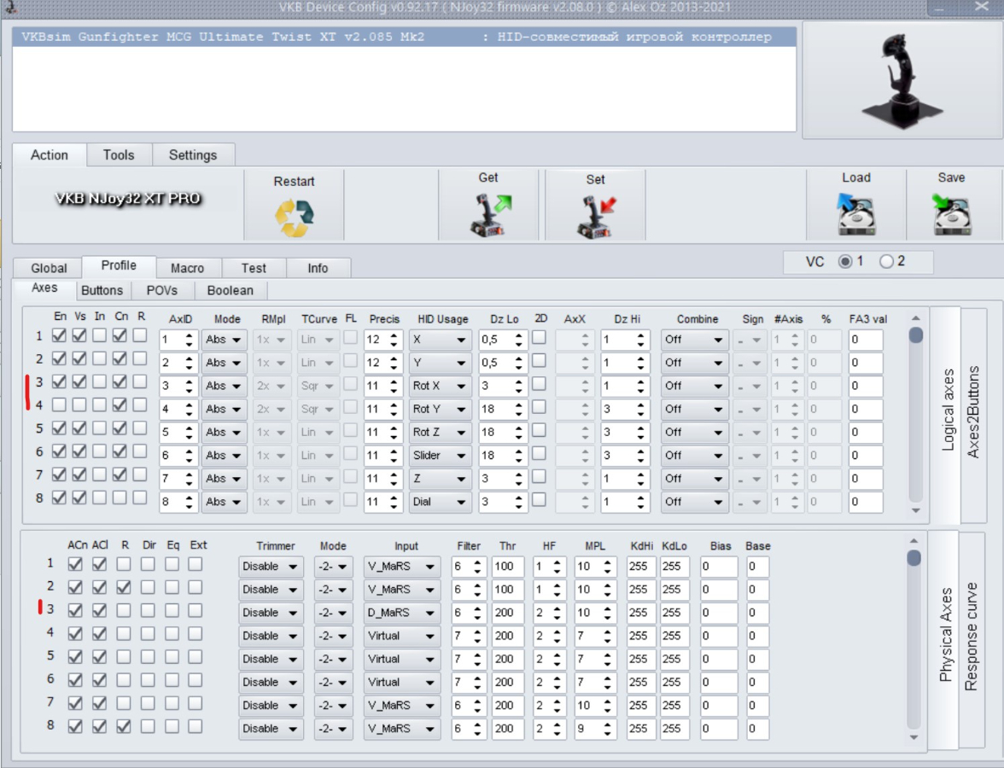The height and width of the screenshot is (768, 1004).
Task: Open HID Usage dropdown showing Rot X
Action: point(440,386)
